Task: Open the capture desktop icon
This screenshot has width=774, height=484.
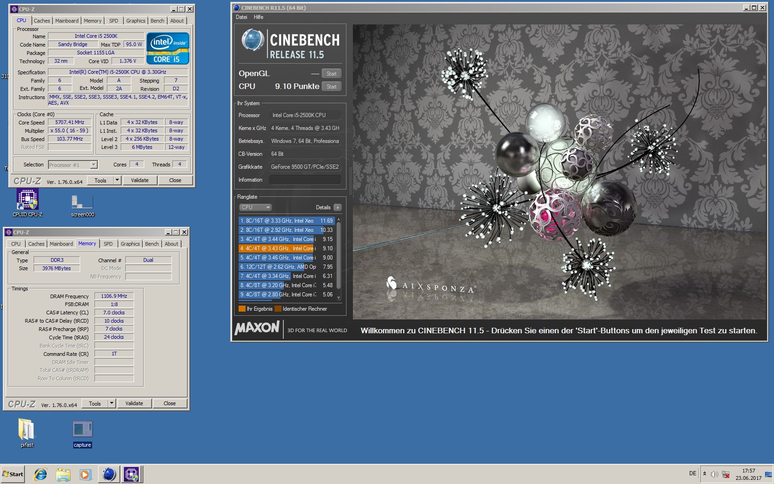Action: click(82, 433)
